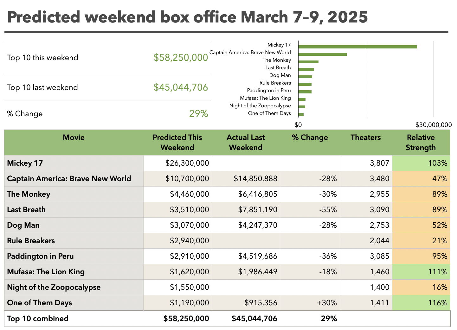Select the 3,807 theaters cell
The height and width of the screenshot is (330, 457).
pos(366,163)
